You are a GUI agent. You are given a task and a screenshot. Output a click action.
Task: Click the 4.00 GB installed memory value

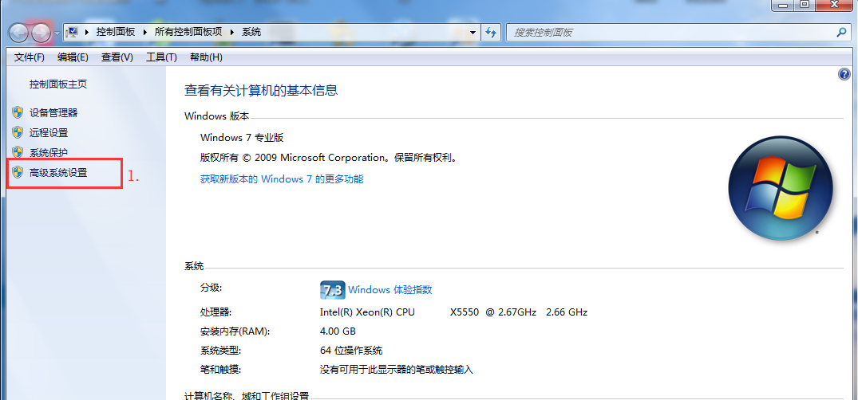click(x=338, y=331)
